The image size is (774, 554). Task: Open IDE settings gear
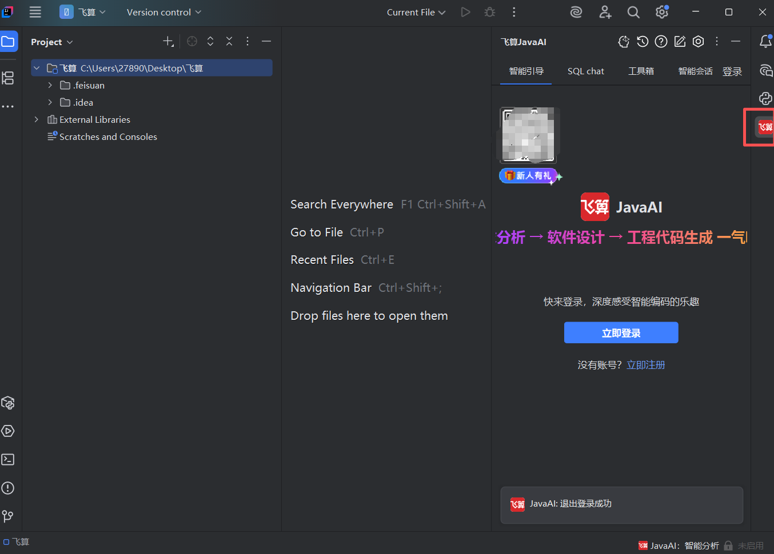662,12
